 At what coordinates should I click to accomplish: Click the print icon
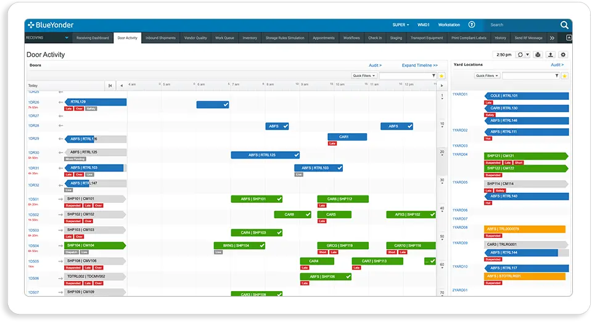[x=538, y=55]
